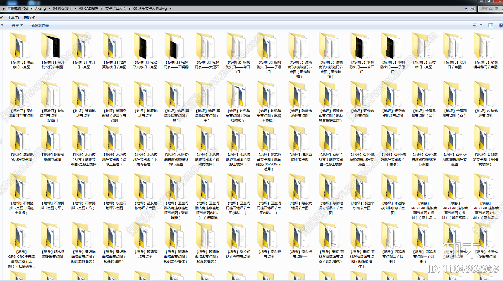Open the view options dropdown arrow
Viewport: 503px width, 281px height.
click(481, 25)
